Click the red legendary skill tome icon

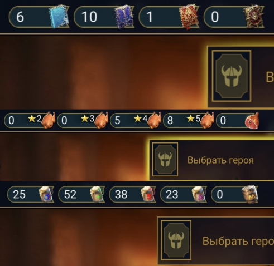pyautogui.click(x=188, y=17)
